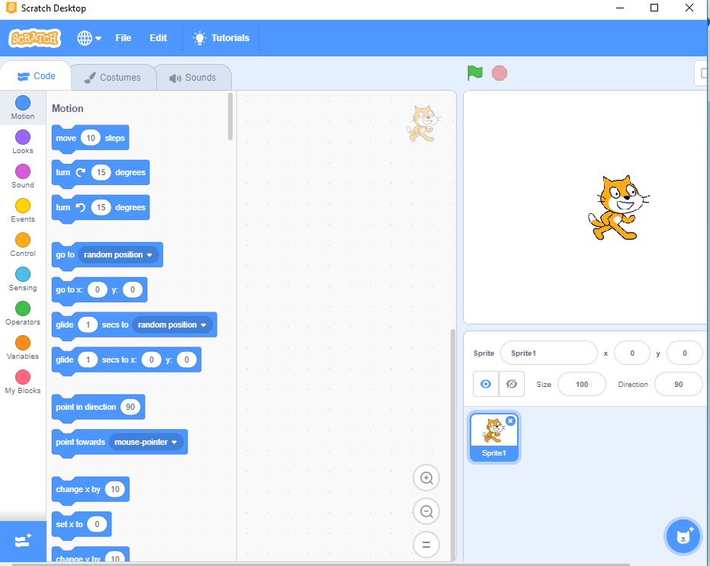Open the point towards mouse-pointer dropdown
Screen dimensions: 710x566
(x=146, y=442)
